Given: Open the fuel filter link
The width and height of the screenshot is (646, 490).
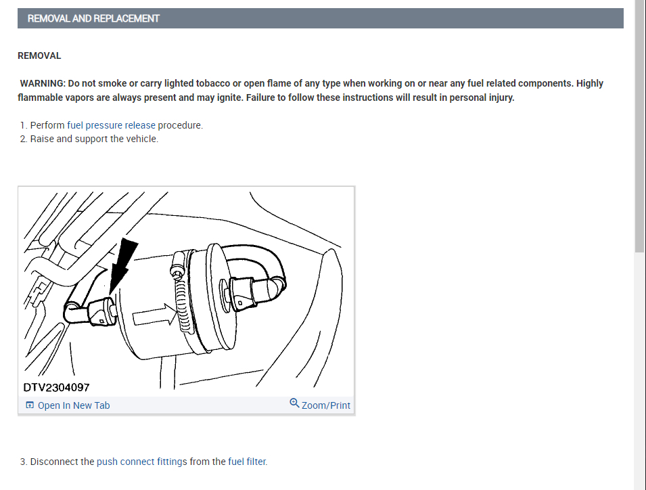Looking at the screenshot, I should click(x=247, y=462).
